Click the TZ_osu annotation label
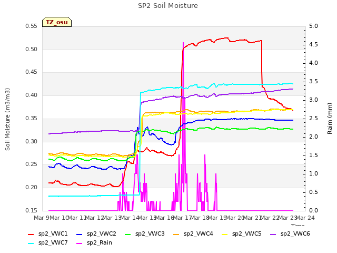 57,22
